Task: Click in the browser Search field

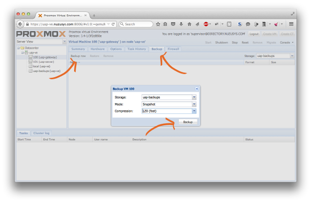Action: pyautogui.click(x=136, y=24)
